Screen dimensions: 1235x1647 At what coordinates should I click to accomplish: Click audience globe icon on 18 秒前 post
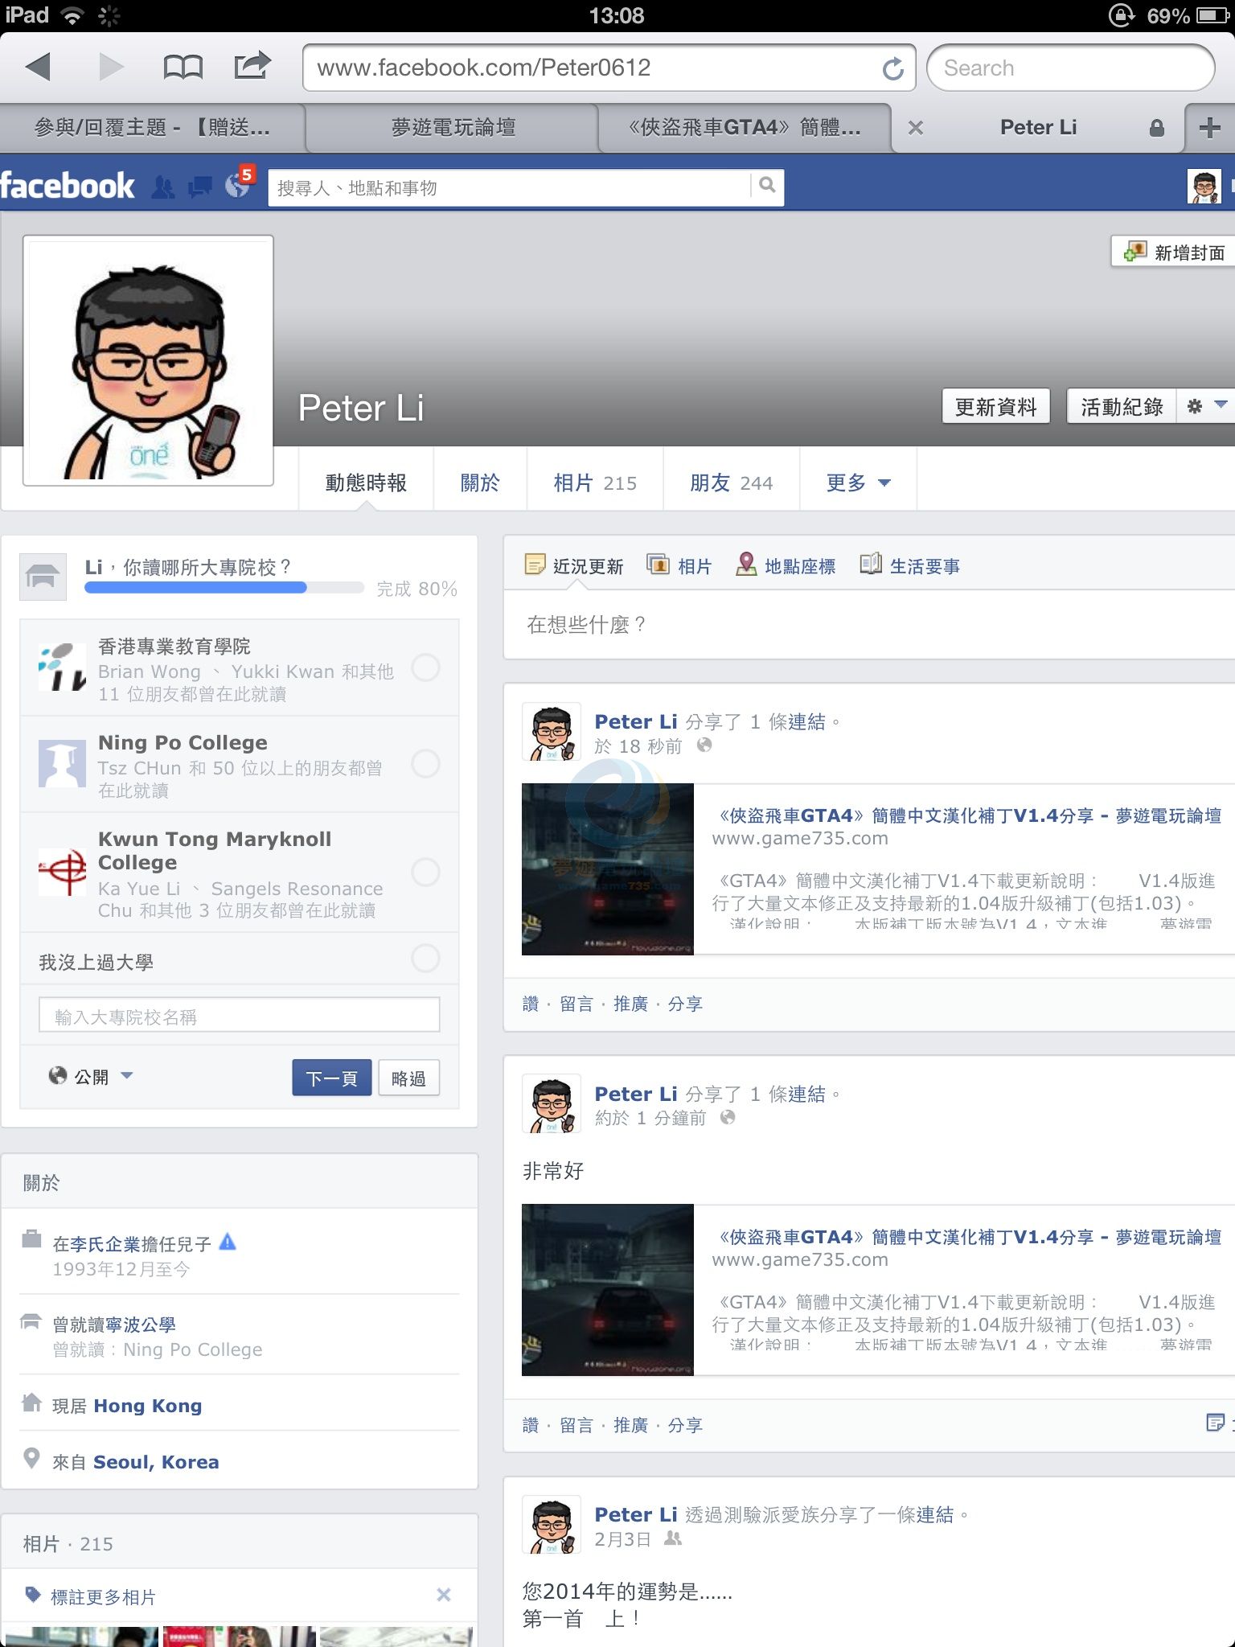point(704,745)
